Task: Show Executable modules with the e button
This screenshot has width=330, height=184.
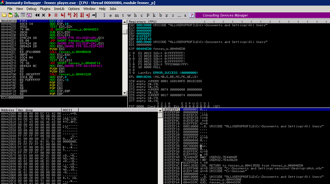Action: click(x=110, y=15)
